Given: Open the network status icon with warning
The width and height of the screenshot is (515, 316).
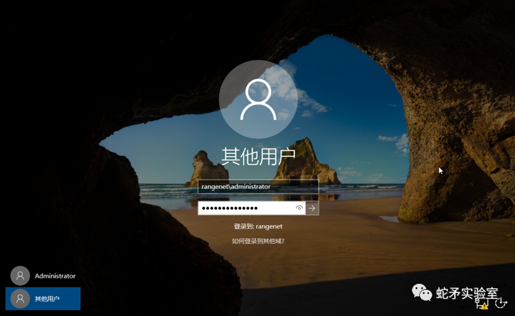Looking at the screenshot, I should pyautogui.click(x=482, y=304).
